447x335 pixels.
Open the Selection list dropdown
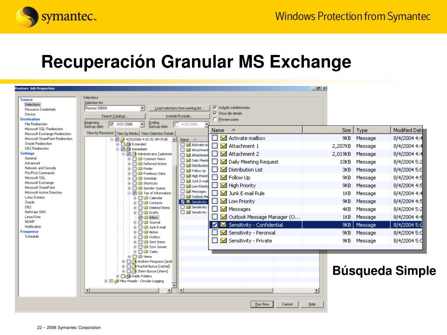[x=142, y=108]
